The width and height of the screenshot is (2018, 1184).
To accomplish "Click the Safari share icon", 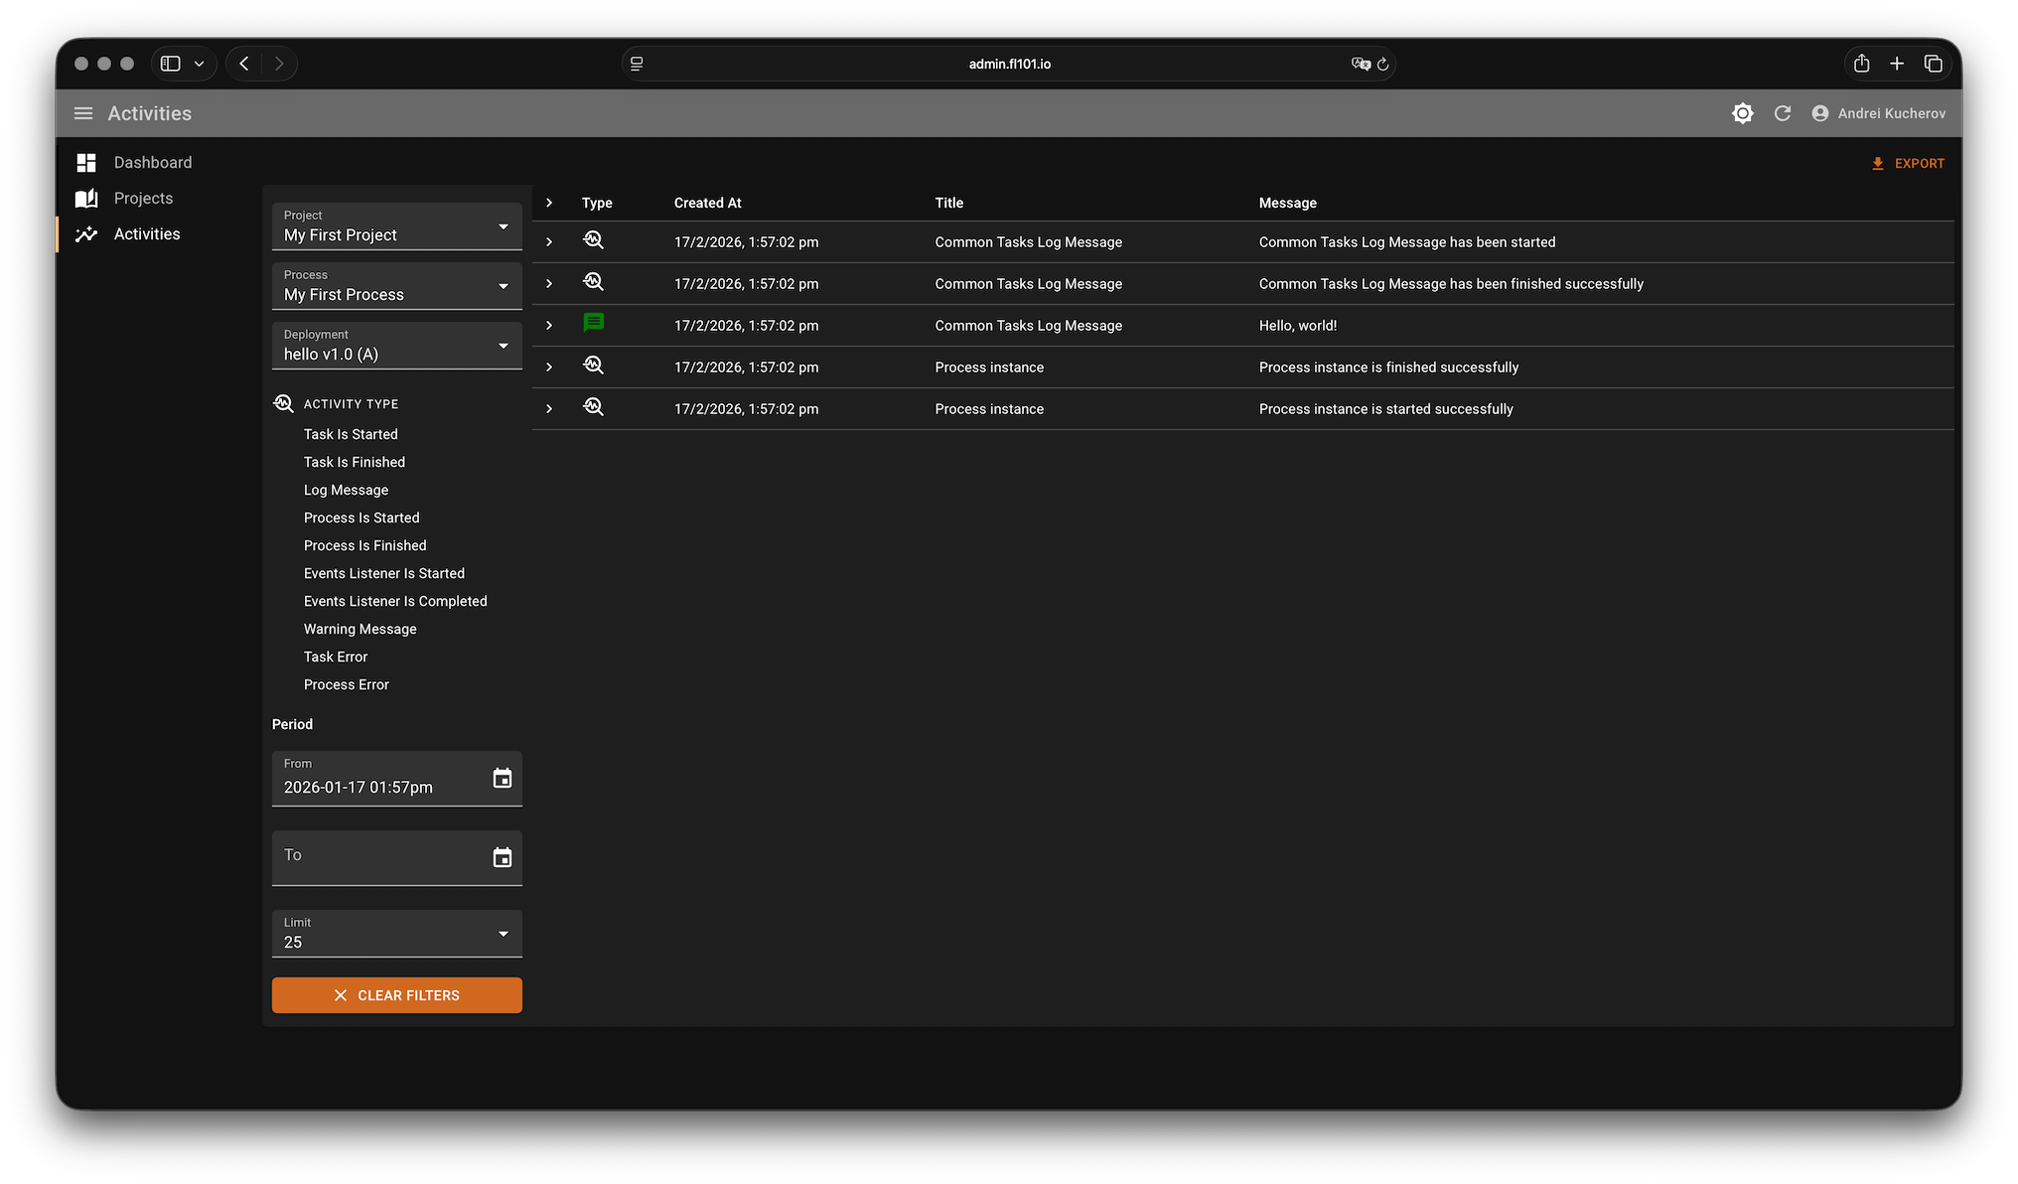I will click(x=1861, y=64).
